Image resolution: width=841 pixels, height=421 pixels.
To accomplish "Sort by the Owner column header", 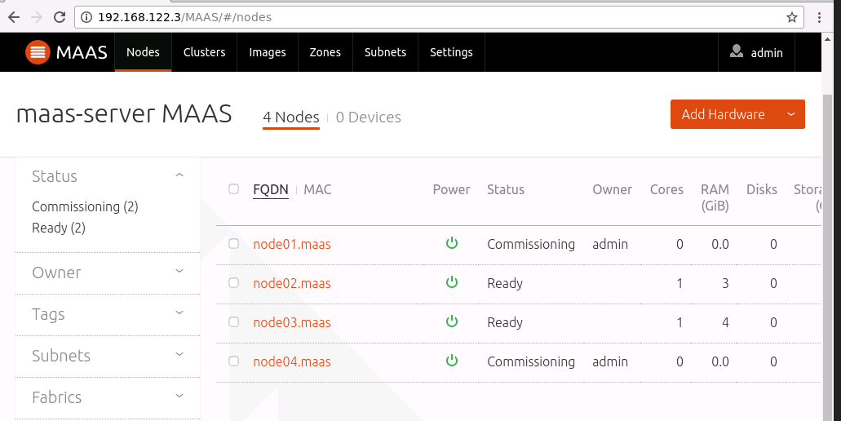I will [612, 189].
